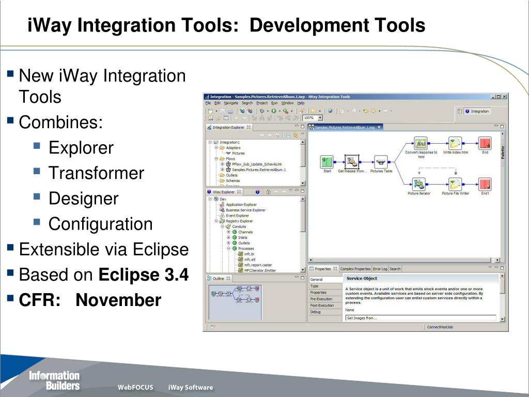
Task: Select the Picture Iterator node
Action: tap(418, 185)
